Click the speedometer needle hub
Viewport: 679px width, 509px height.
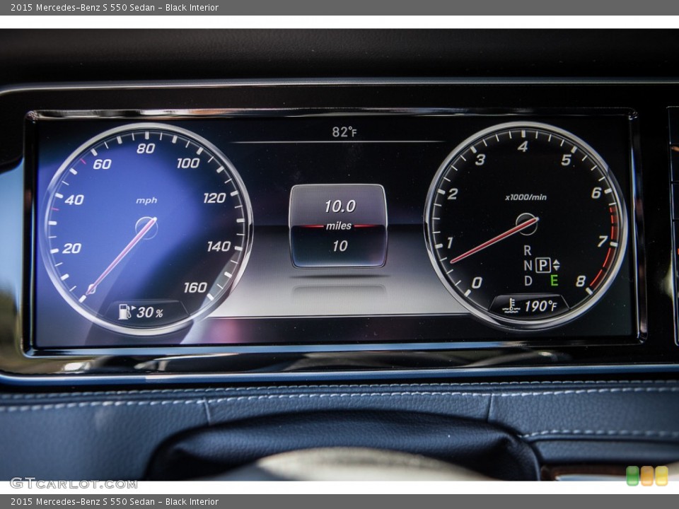[146, 228]
